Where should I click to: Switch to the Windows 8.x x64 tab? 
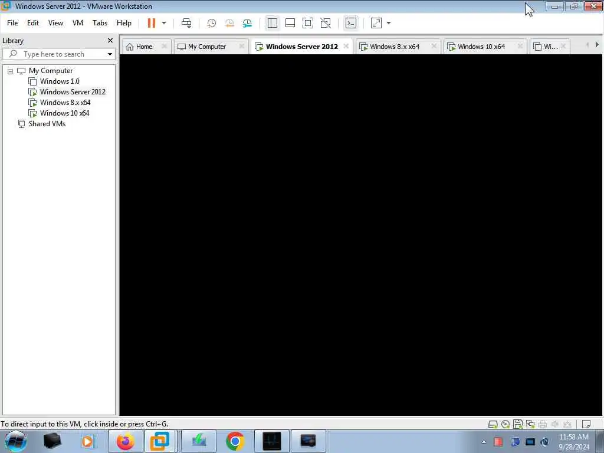[x=395, y=47]
